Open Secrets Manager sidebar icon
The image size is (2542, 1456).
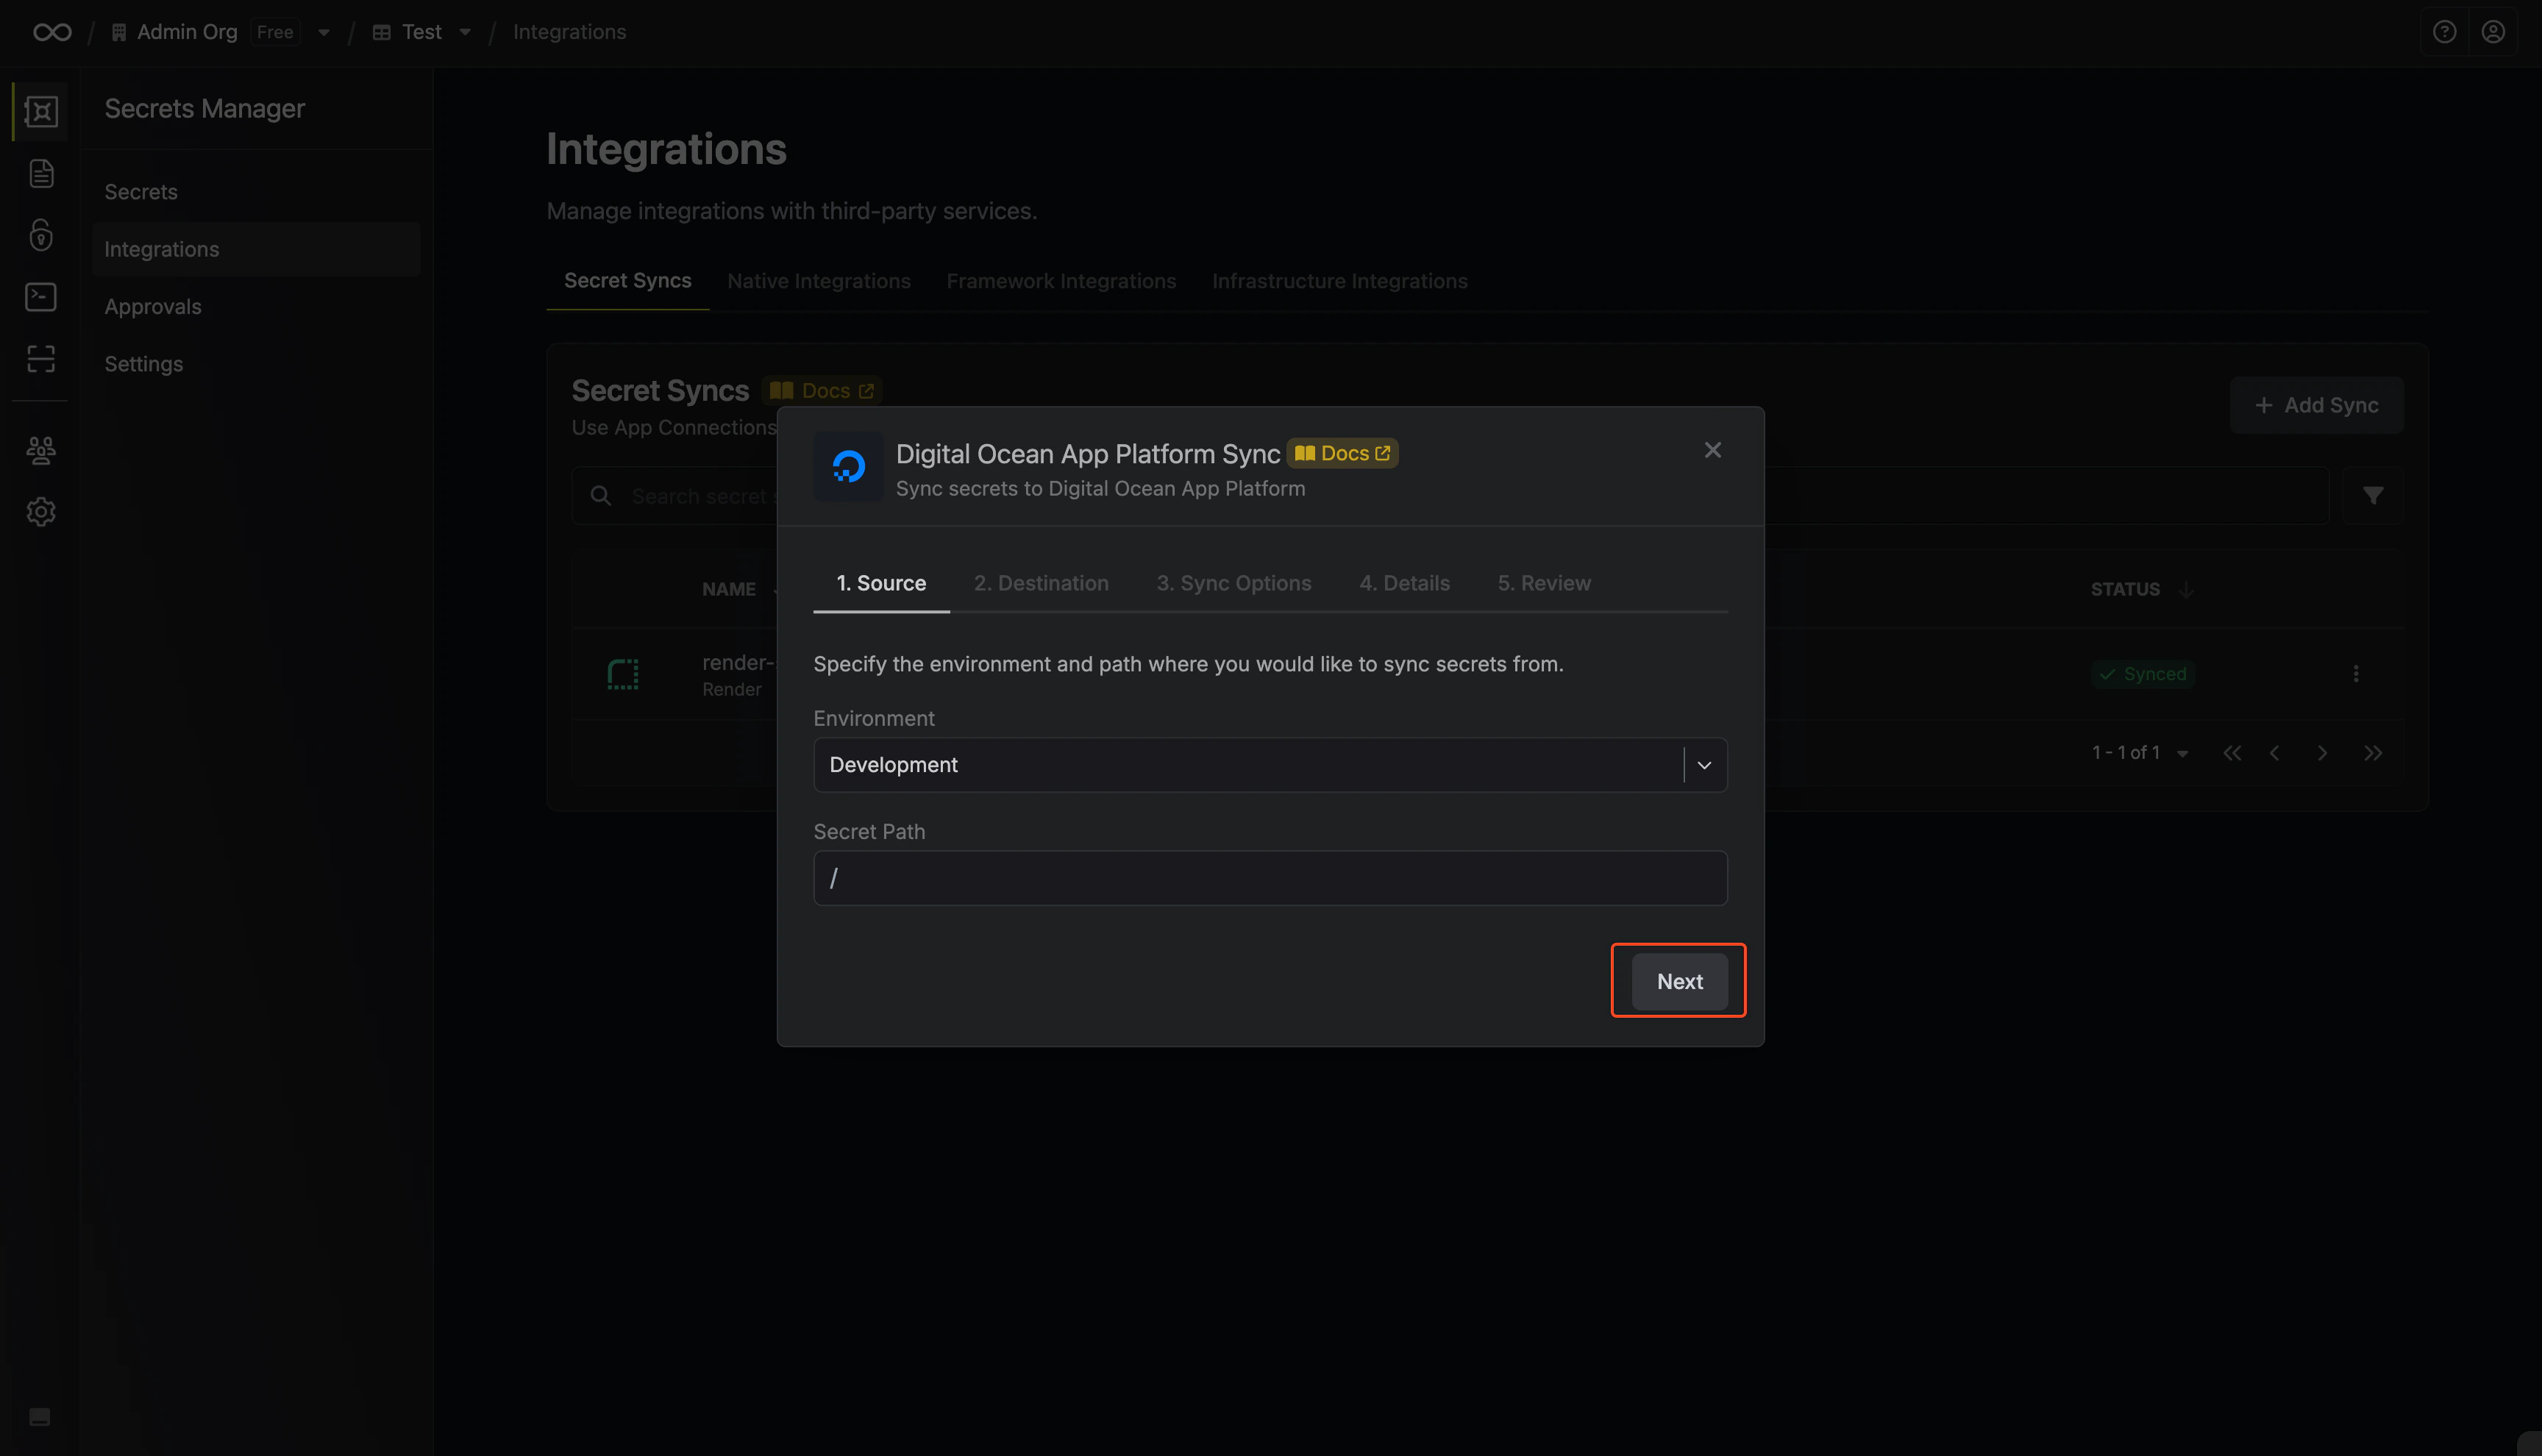[x=41, y=111]
